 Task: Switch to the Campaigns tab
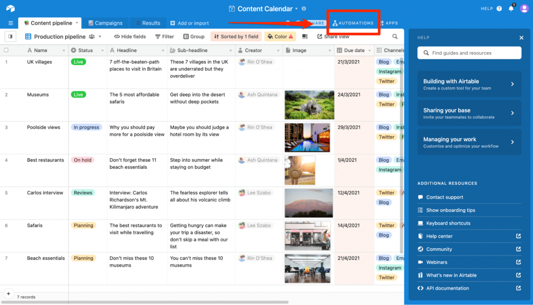tap(105, 23)
